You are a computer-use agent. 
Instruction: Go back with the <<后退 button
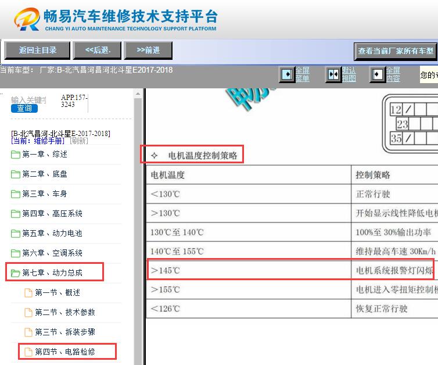[97, 51]
